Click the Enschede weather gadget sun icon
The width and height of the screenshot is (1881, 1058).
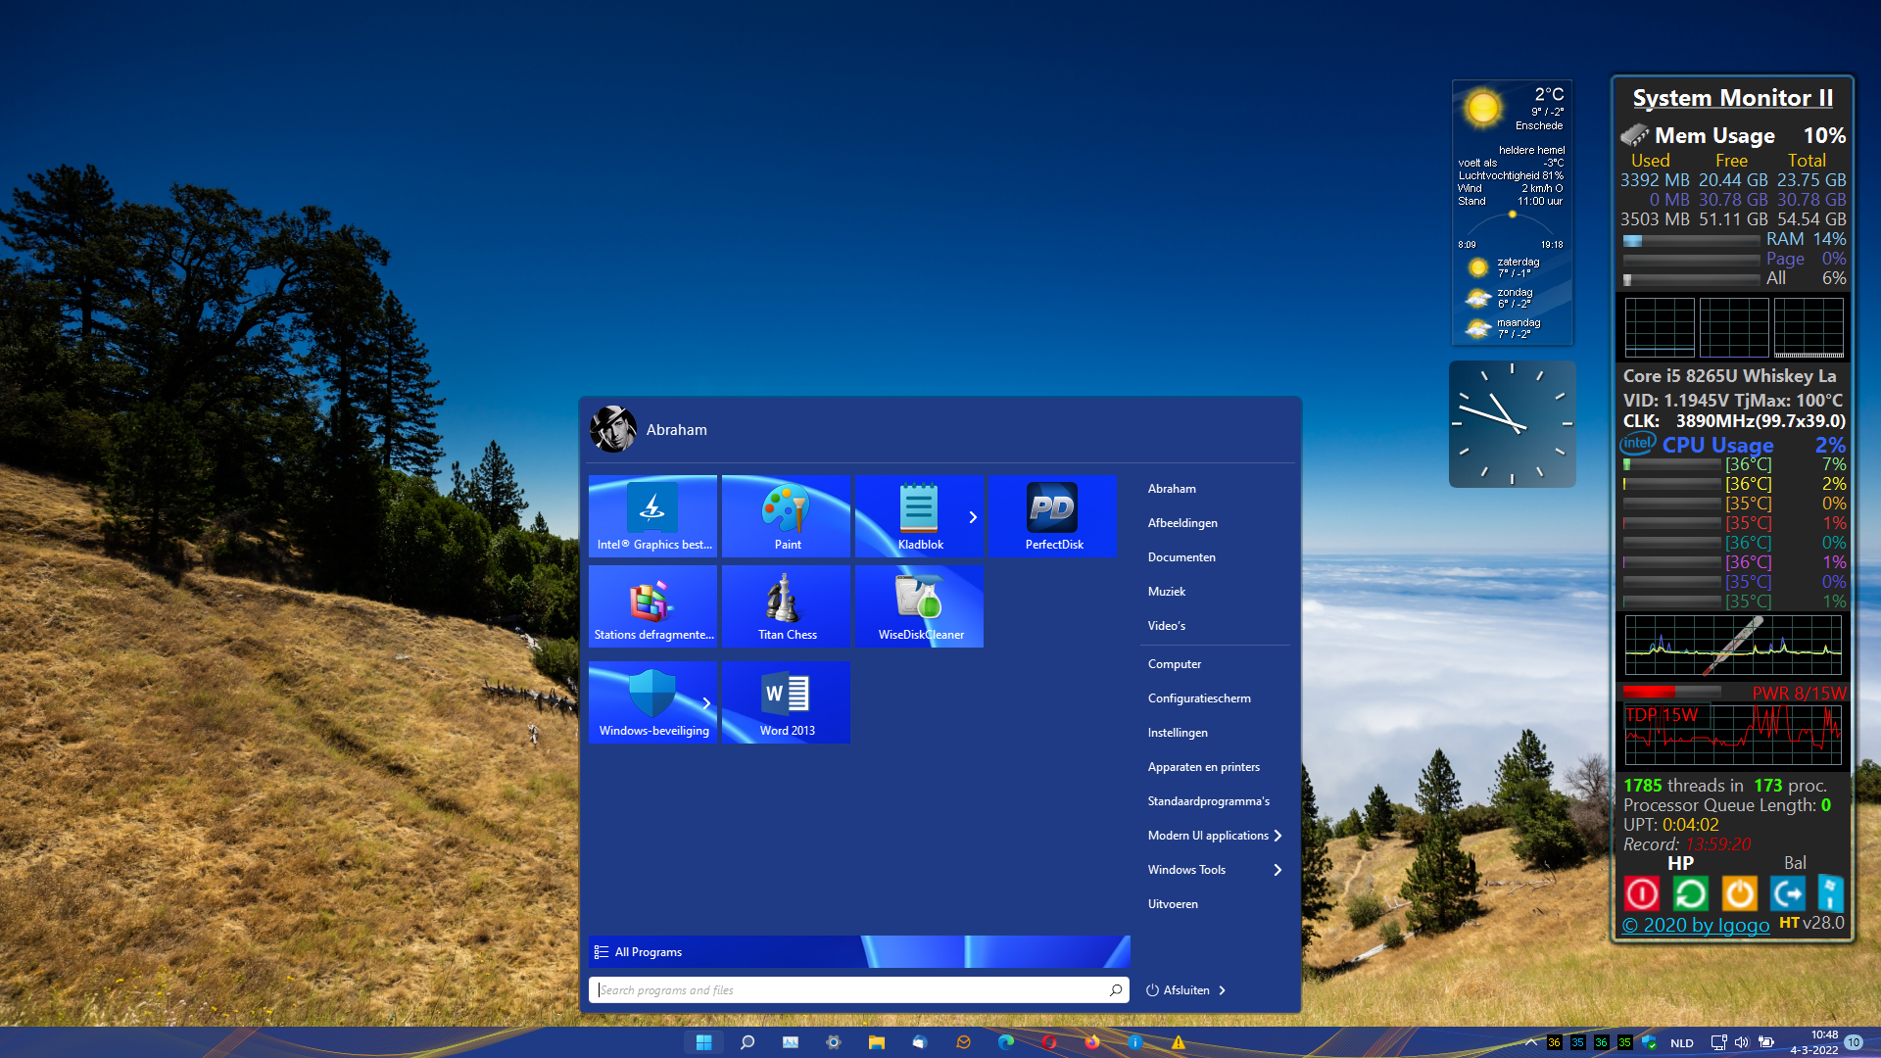click(1483, 107)
